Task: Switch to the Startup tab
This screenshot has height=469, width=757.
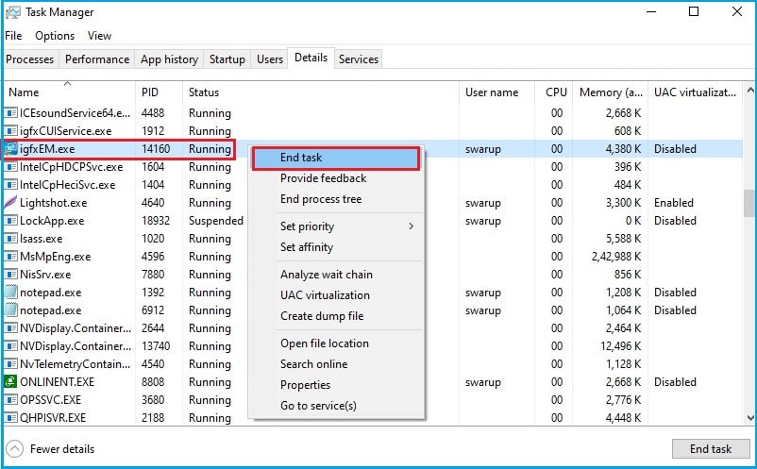Action: point(227,59)
